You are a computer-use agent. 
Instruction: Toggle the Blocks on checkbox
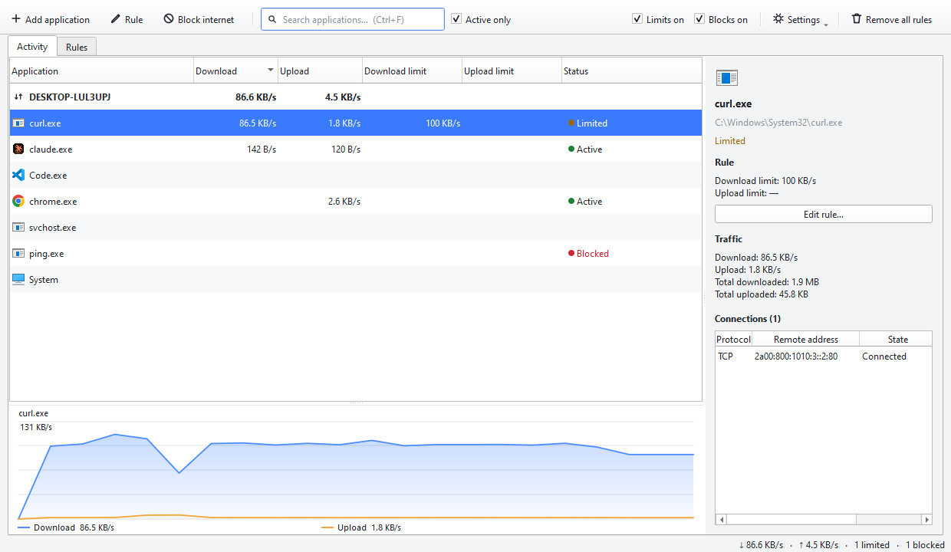pyautogui.click(x=699, y=19)
